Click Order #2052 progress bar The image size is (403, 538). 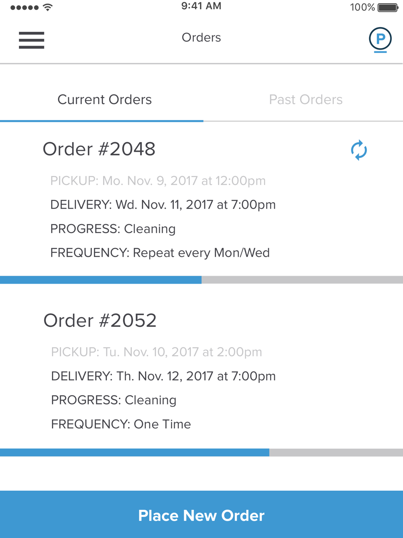click(201, 452)
